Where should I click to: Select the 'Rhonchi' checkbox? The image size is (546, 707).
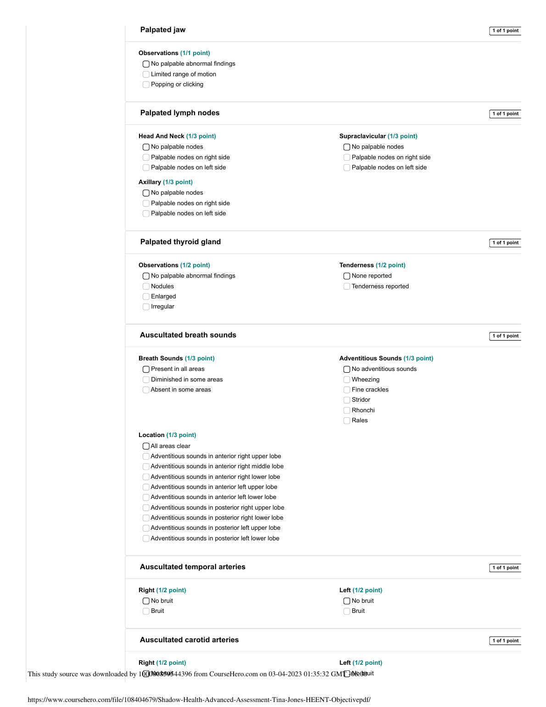pyautogui.click(x=347, y=410)
